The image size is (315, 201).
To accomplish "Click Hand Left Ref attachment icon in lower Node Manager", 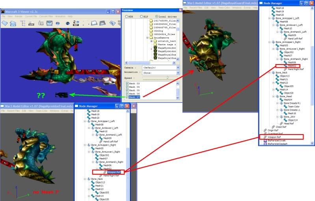I will tap(101, 142).
